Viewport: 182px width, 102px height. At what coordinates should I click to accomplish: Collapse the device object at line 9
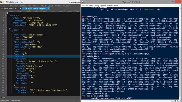pos(6,32)
